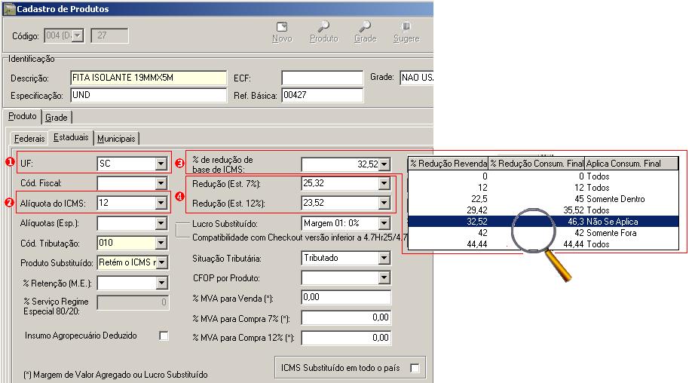Click the code number field showing 27
Screen dimensions: 692x383
(109, 35)
